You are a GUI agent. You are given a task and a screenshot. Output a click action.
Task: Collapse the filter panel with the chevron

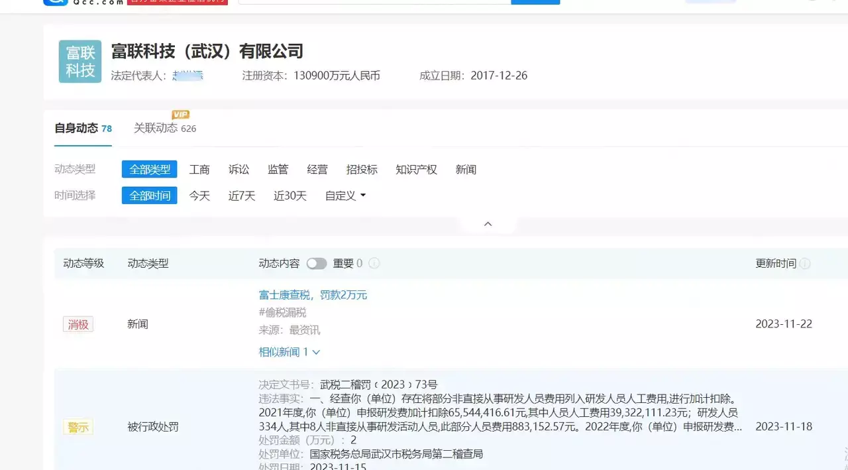tap(488, 223)
